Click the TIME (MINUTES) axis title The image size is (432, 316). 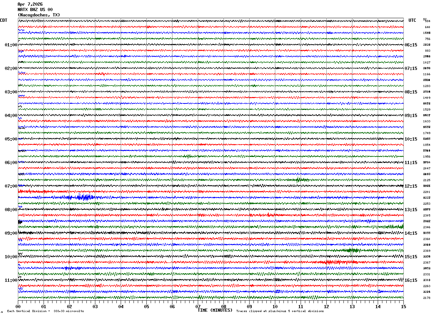pos(215,310)
